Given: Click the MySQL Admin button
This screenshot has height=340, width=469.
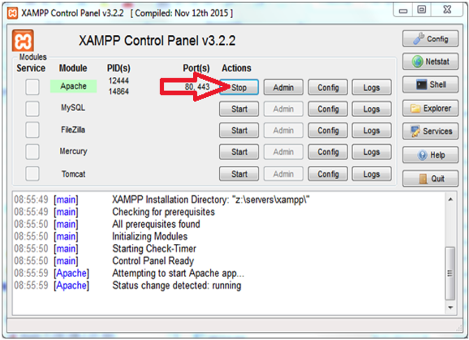Looking at the screenshot, I should [x=284, y=109].
